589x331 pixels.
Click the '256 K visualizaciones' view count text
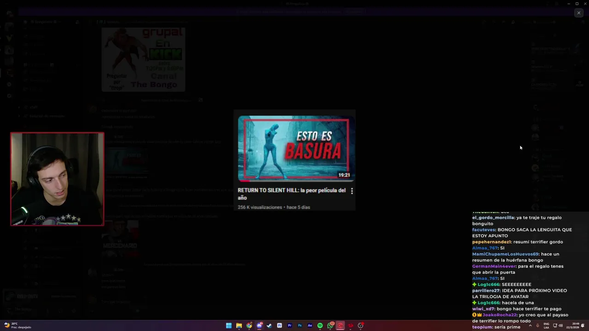[260, 207]
